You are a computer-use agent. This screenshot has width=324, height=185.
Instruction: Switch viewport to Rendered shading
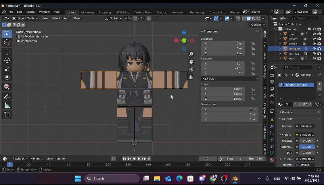coord(257,18)
